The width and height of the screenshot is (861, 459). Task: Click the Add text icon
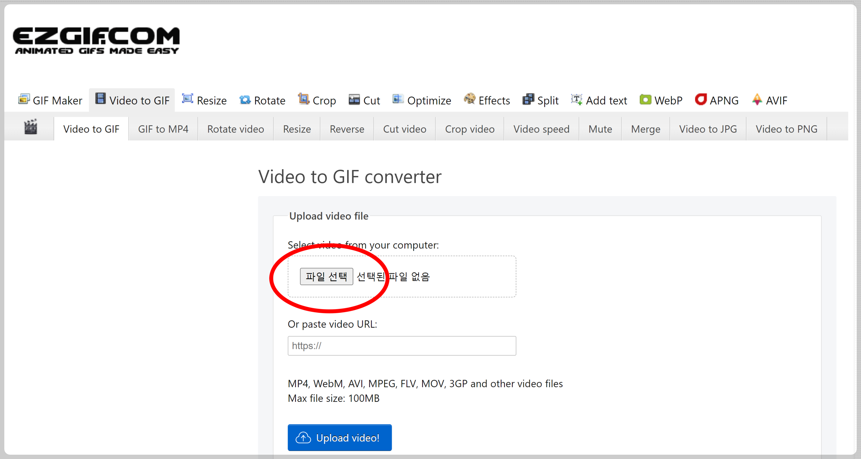click(577, 99)
